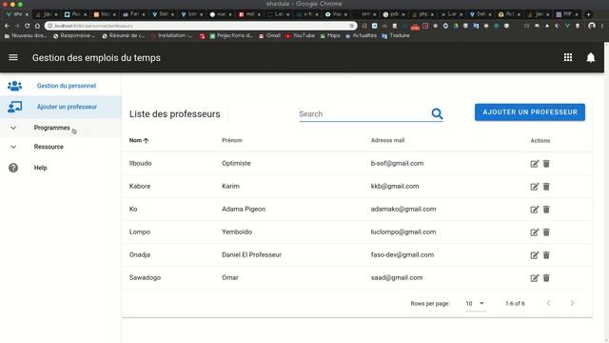This screenshot has height=343, width=609.
Task: Click the first name Daniel El Professeur
Action: (251, 254)
